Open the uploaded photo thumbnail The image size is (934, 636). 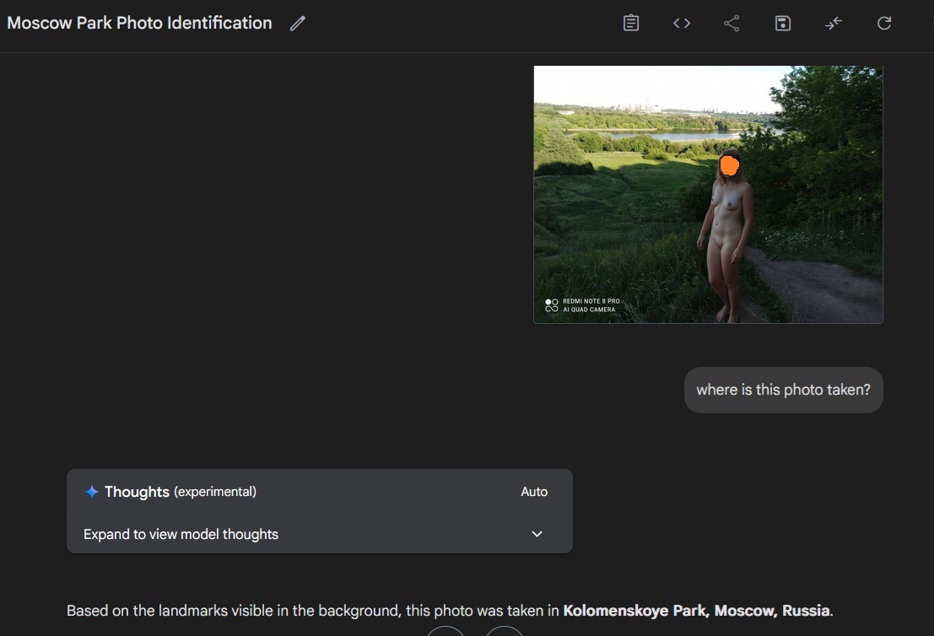pyautogui.click(x=708, y=195)
